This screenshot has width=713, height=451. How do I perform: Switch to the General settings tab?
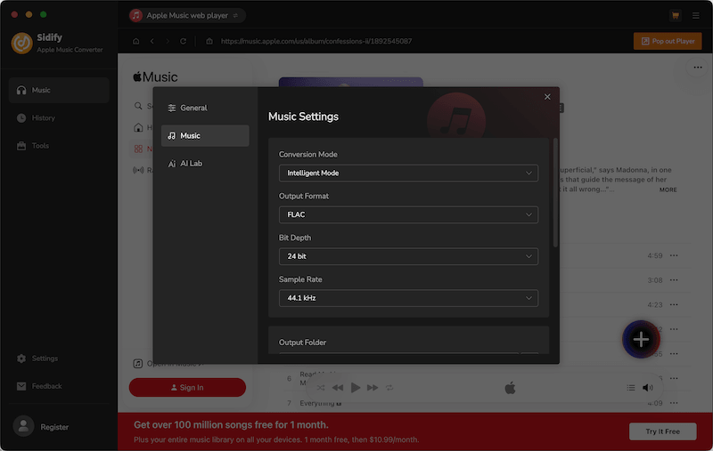click(205, 108)
